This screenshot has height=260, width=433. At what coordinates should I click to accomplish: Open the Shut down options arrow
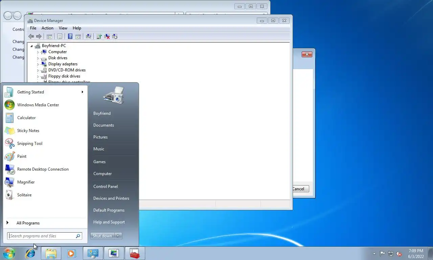[118, 236]
